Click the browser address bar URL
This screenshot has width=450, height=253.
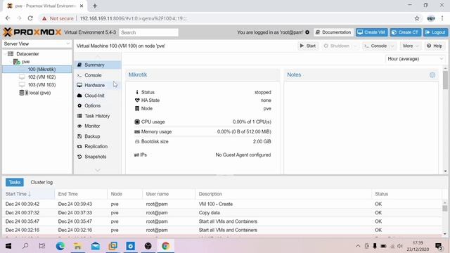point(133,18)
